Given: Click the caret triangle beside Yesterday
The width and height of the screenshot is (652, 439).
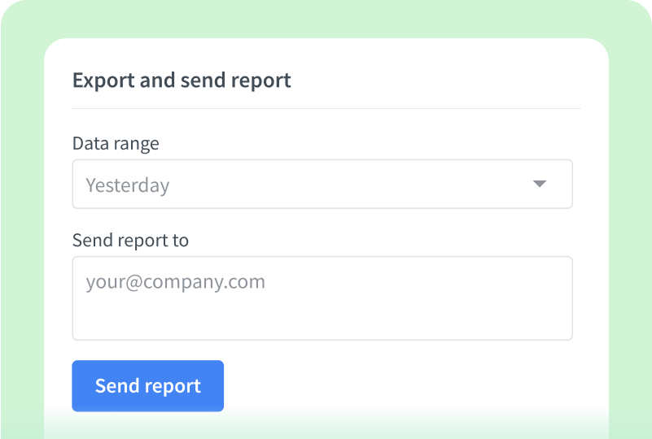Looking at the screenshot, I should click(539, 185).
